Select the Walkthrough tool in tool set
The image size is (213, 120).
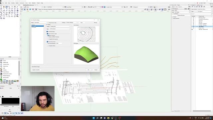click(5, 62)
